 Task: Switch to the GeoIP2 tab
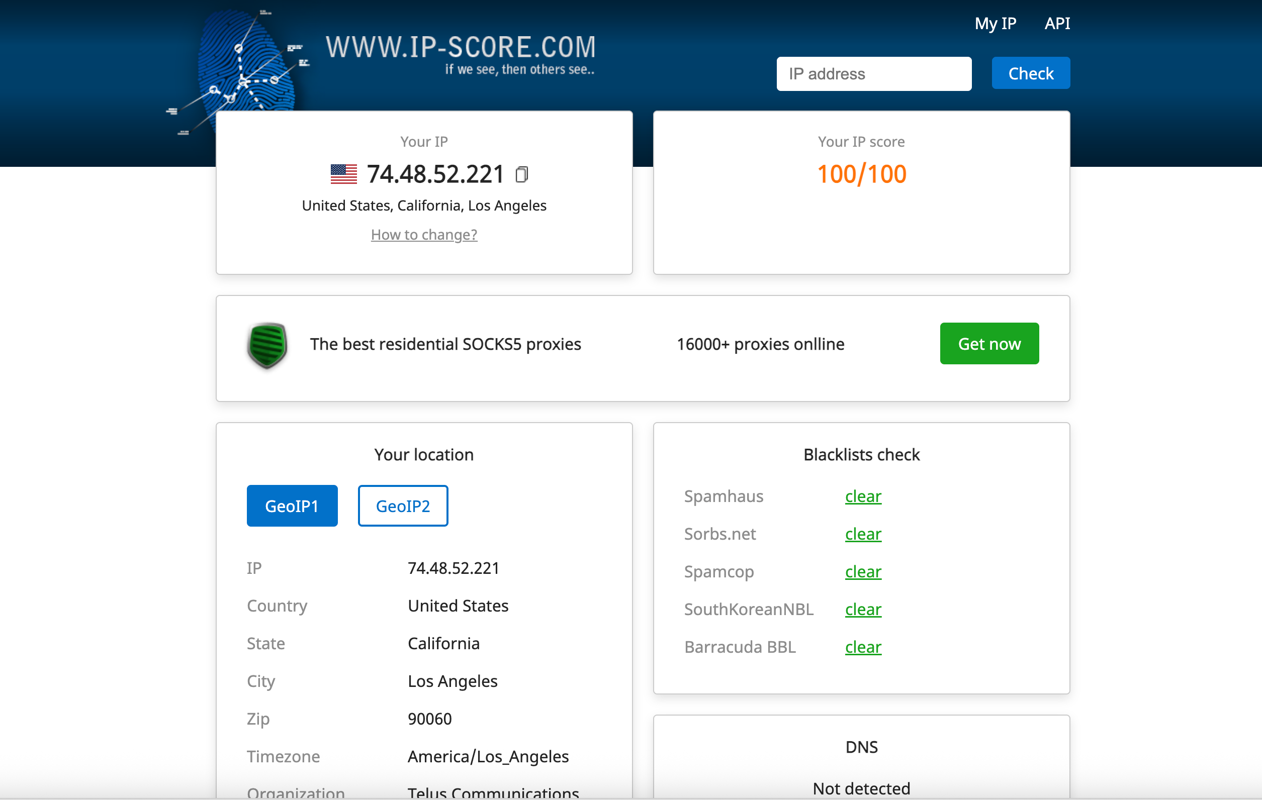pos(403,506)
